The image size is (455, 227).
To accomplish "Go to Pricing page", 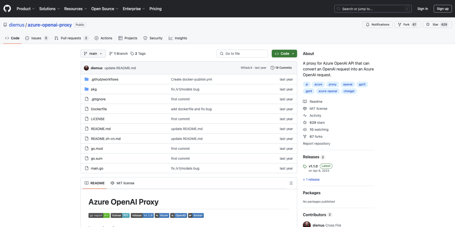I will pos(155,9).
